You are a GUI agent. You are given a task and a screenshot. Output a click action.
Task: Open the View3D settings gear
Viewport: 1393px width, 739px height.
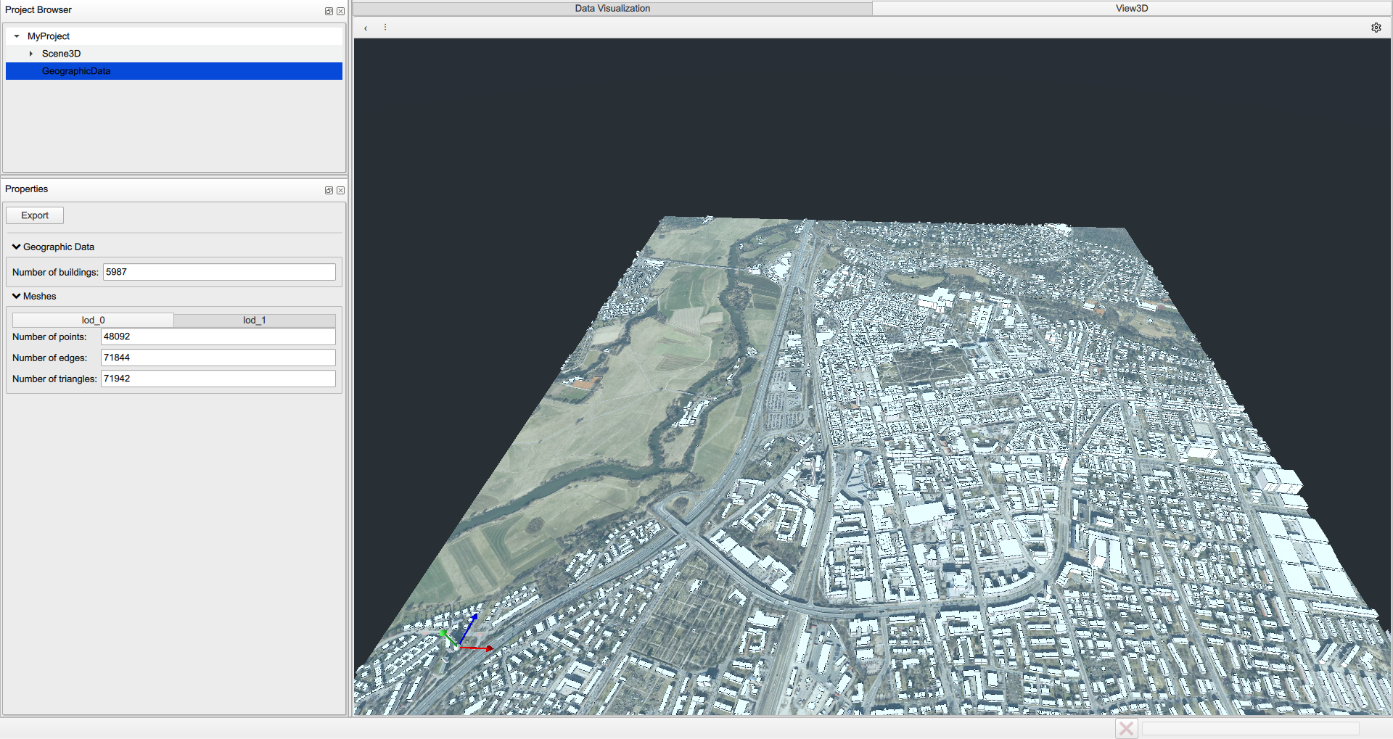(x=1376, y=28)
